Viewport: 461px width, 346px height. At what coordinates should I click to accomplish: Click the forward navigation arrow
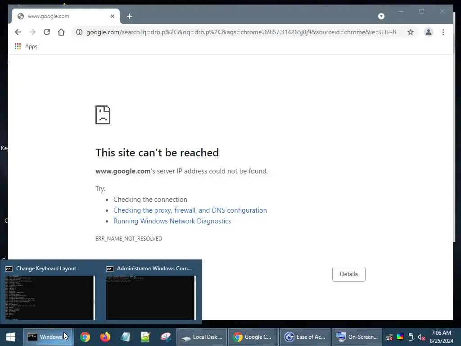[x=32, y=32]
